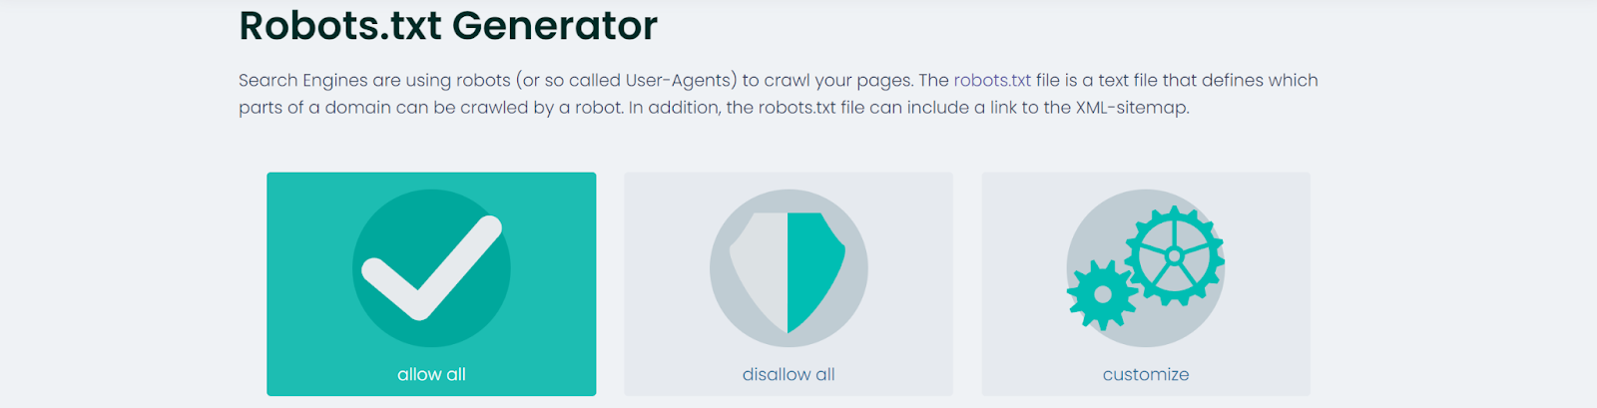Screen dimensions: 1597x408
Task: Click the white checkmark icon
Action: [x=431, y=267]
